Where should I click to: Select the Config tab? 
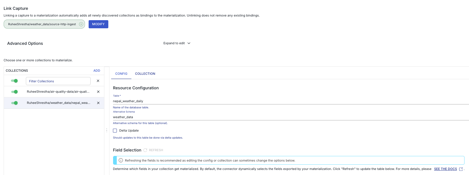pos(121,74)
